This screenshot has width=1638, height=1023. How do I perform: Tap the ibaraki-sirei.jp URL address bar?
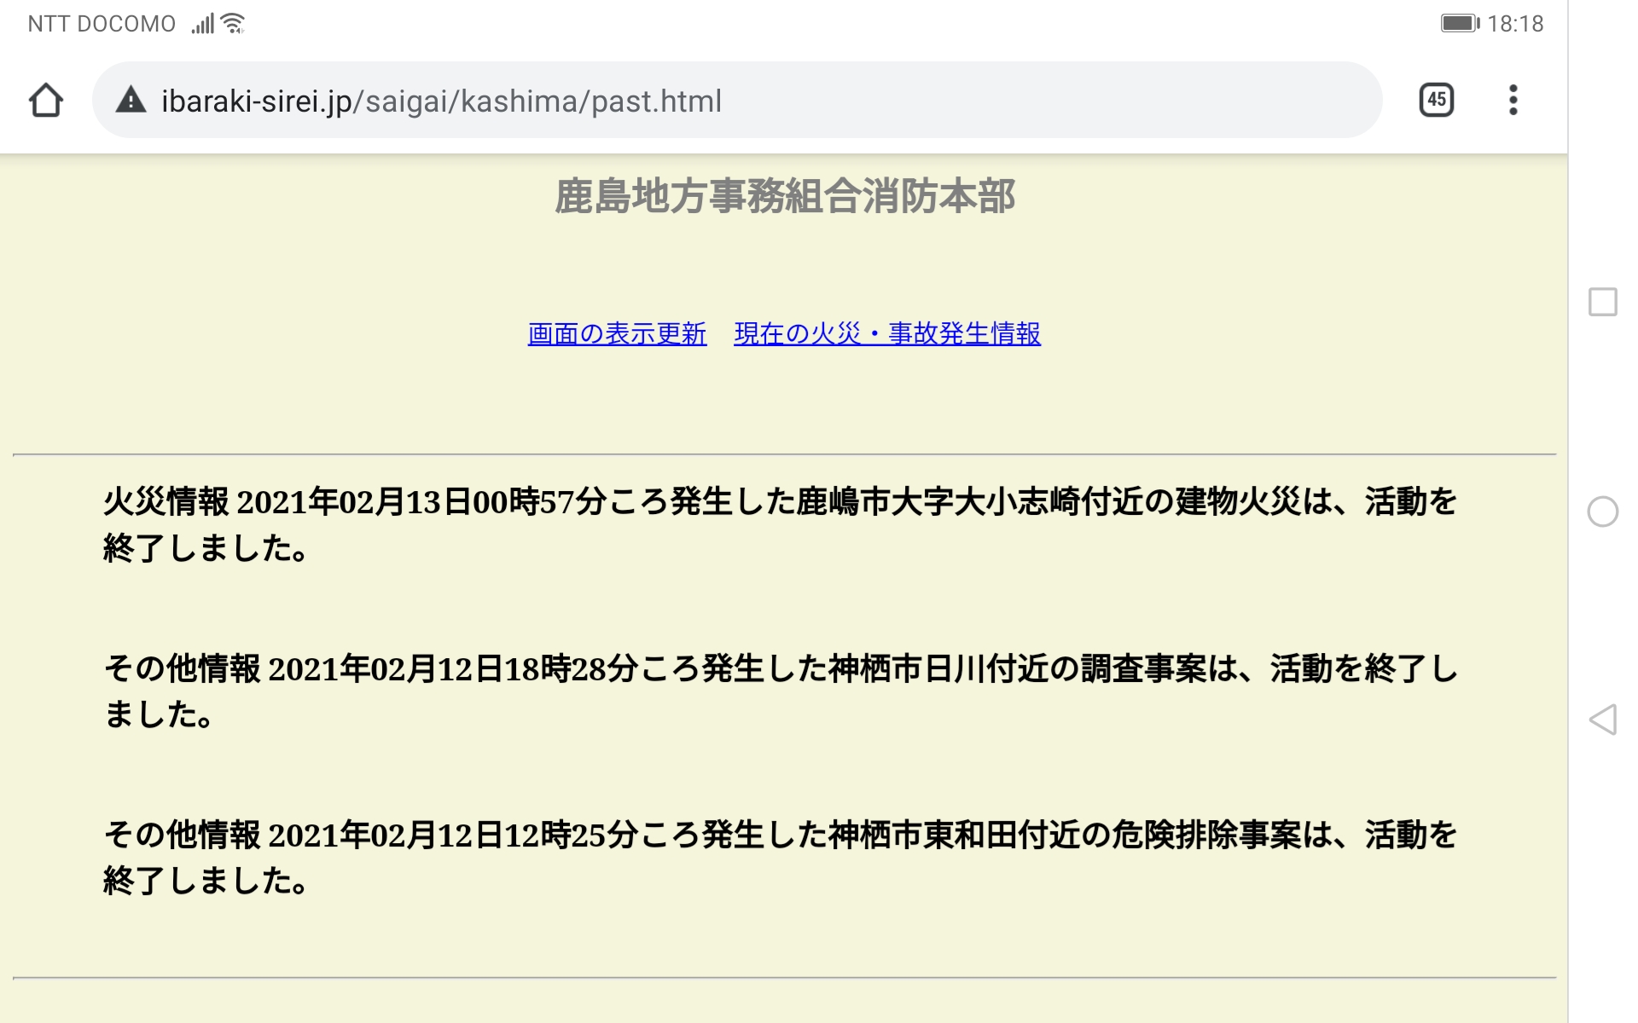point(256,101)
